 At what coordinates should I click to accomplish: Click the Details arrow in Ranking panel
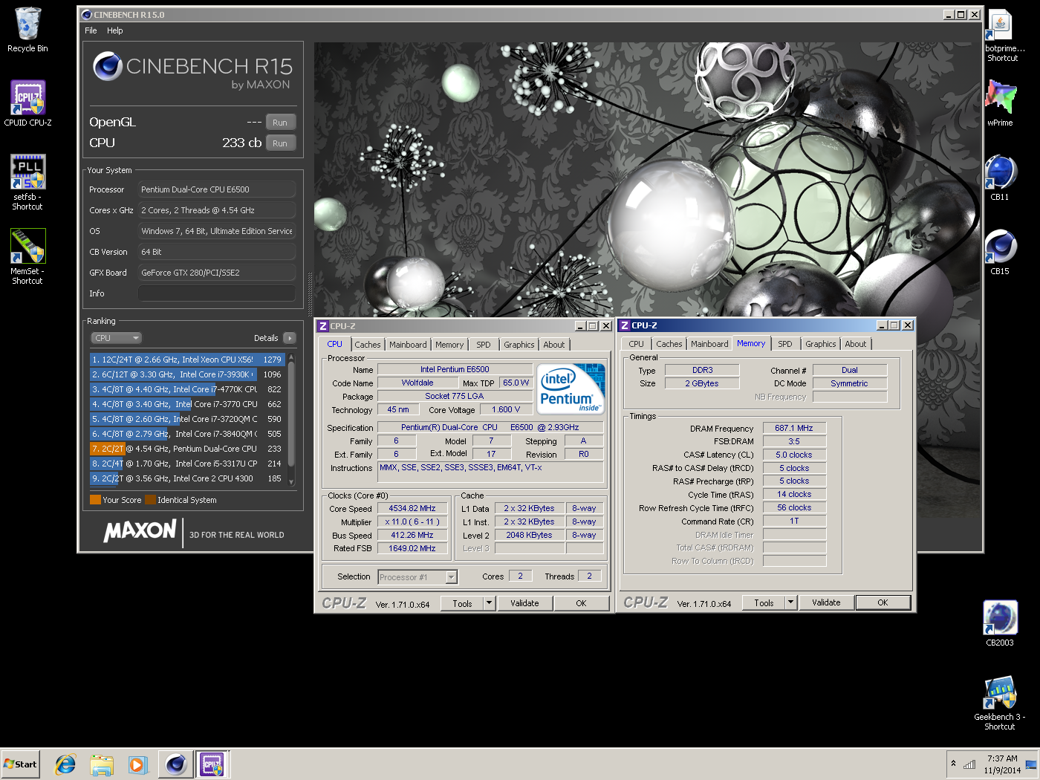[290, 338]
